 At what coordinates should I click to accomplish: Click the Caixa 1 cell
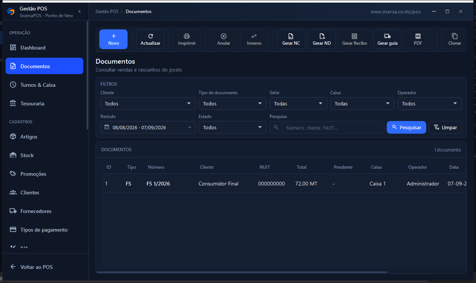377,184
